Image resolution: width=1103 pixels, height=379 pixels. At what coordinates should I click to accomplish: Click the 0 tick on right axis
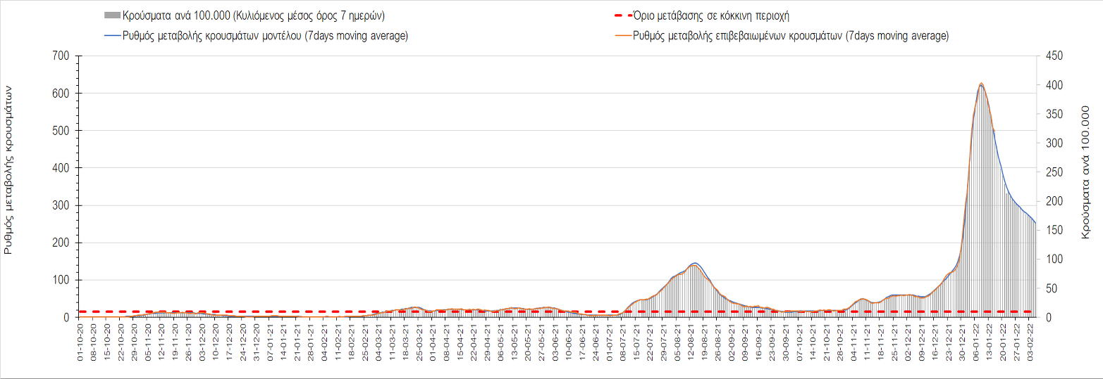point(1045,317)
